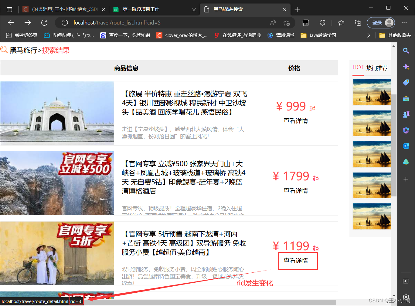Screen dimensions: 415x306
Task: Open sidebar settings gear icon
Action: (406, 297)
